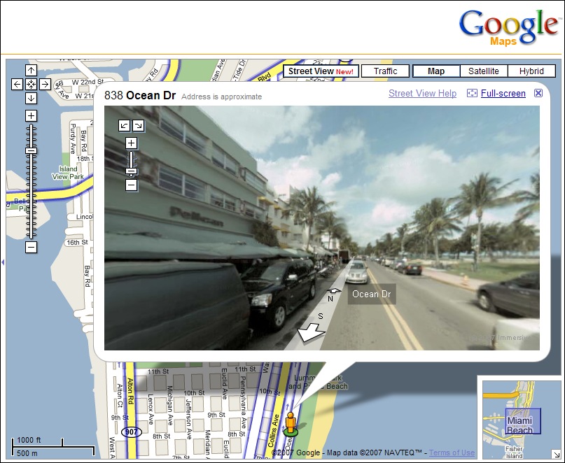Screen dimensions: 565x463
Task: Open Street View Help link
Action: coord(422,94)
